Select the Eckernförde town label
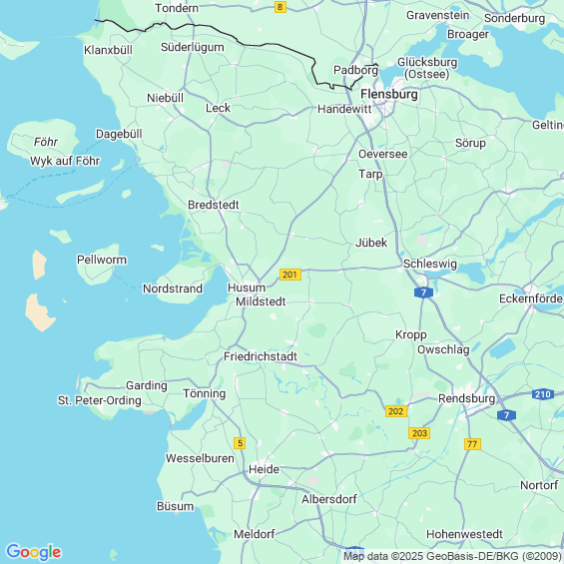564x564 pixels. (531, 298)
